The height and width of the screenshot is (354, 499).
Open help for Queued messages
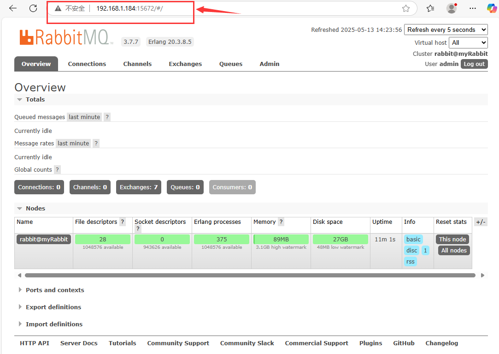(x=107, y=117)
